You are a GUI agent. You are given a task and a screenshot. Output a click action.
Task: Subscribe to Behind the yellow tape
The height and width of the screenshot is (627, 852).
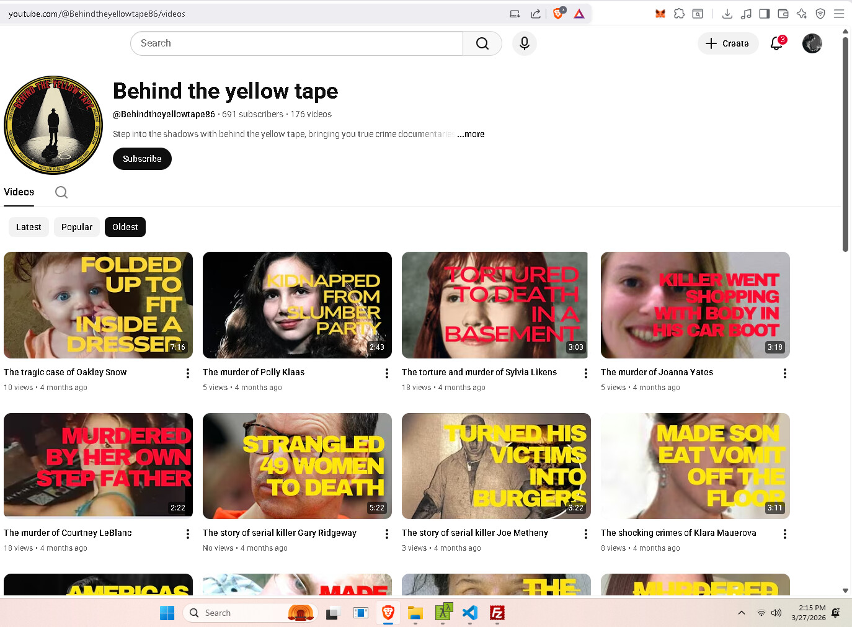tap(142, 159)
